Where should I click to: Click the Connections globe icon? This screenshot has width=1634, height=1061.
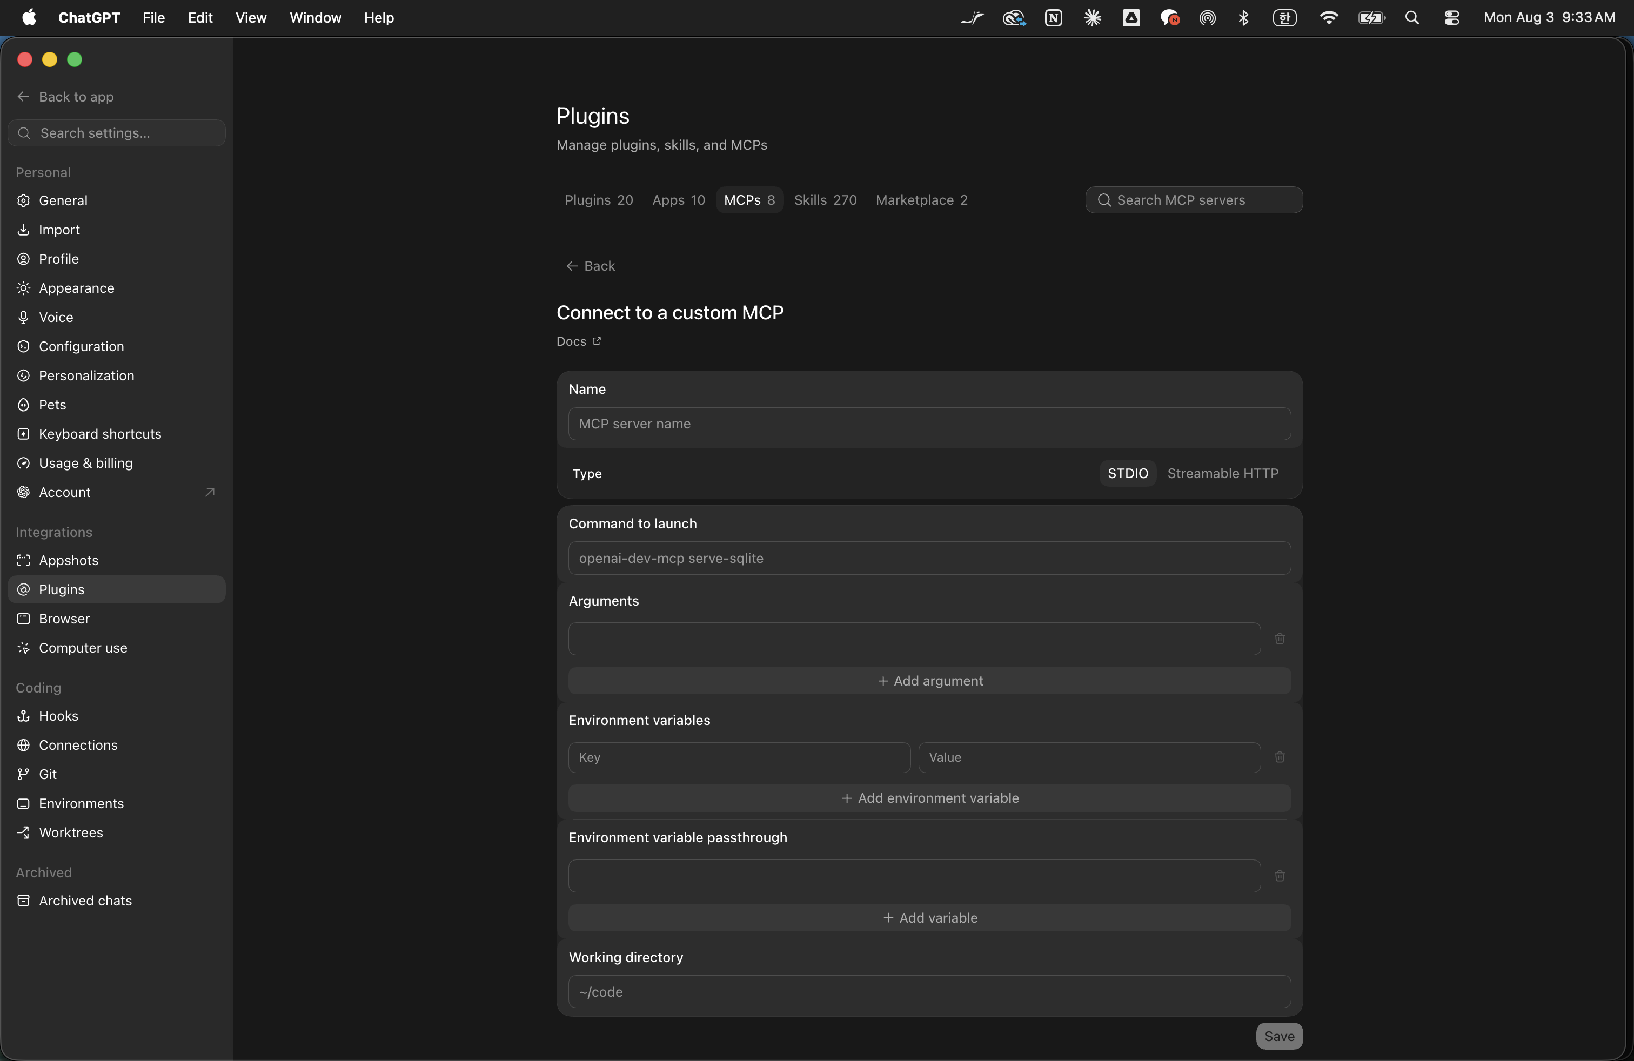23,746
